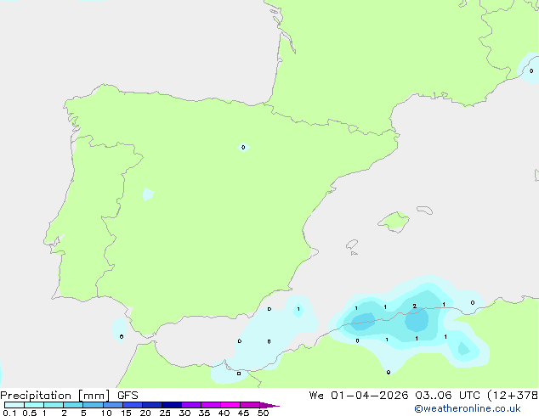The height and width of the screenshot is (416, 539).
Task: Select the legend swatch between 45 and 50
Action: 250,405
